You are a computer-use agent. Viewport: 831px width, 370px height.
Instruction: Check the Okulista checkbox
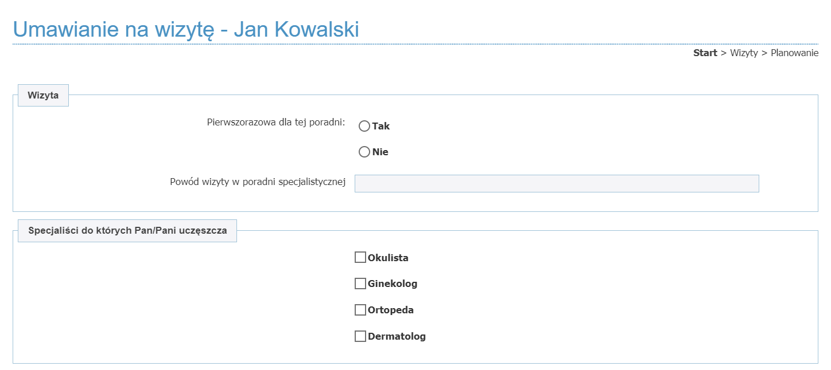click(360, 257)
